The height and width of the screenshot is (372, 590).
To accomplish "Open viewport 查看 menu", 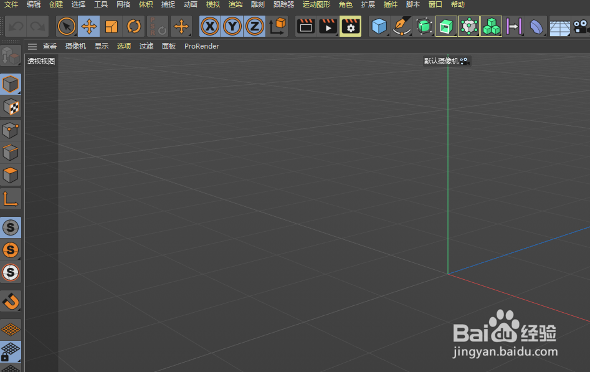I will (50, 46).
